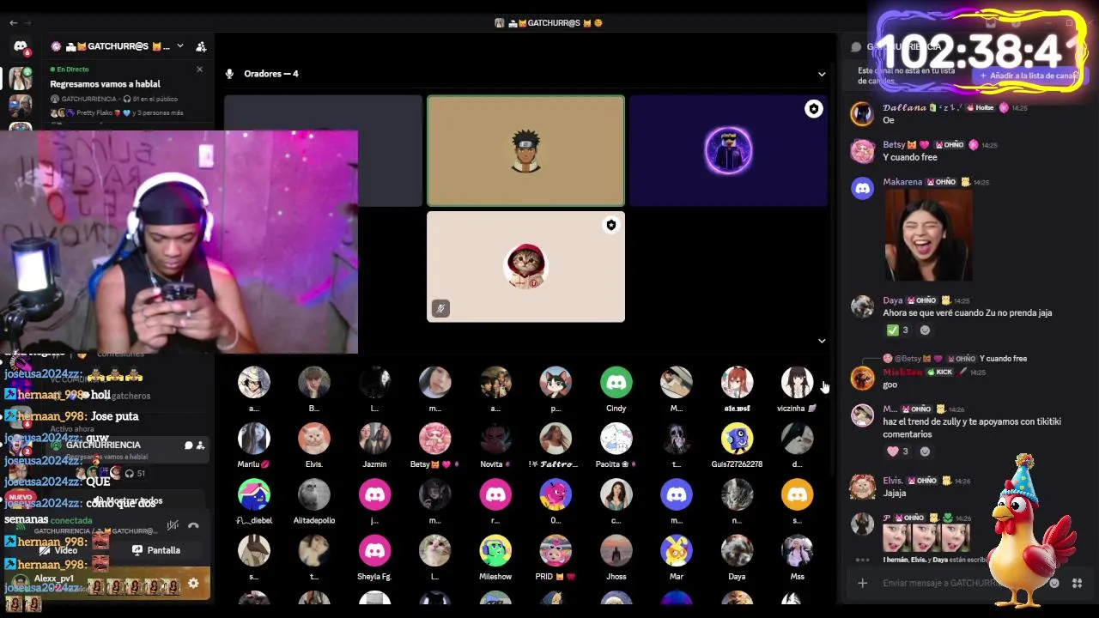
Task: Open the emoji picker in the message bar
Action: click(1054, 584)
